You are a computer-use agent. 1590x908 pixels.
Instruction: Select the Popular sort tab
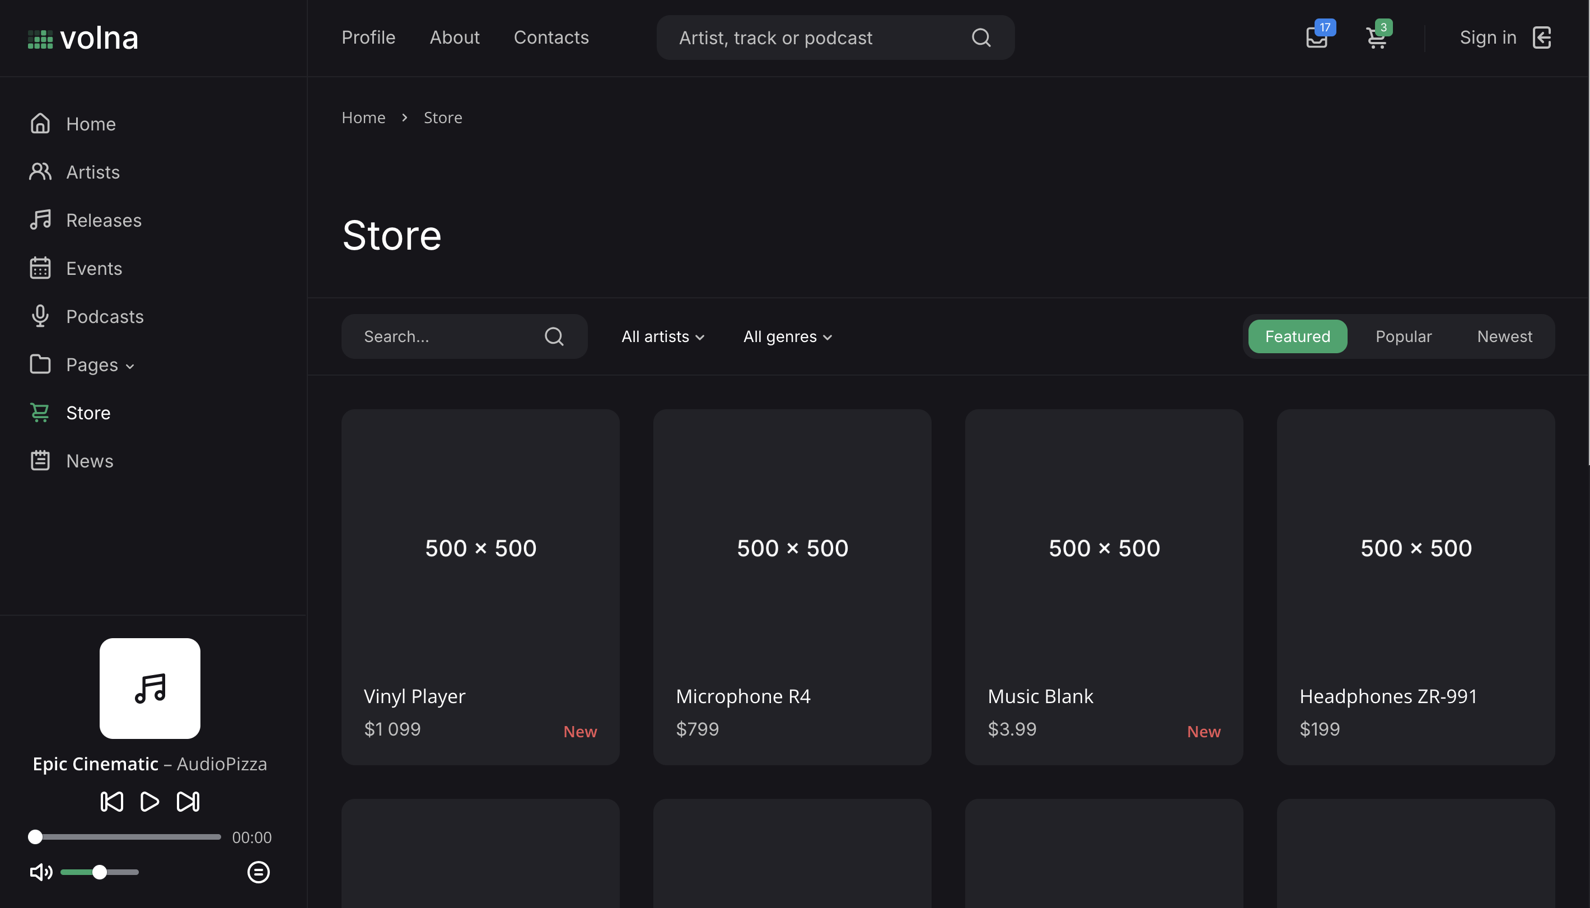click(x=1404, y=336)
